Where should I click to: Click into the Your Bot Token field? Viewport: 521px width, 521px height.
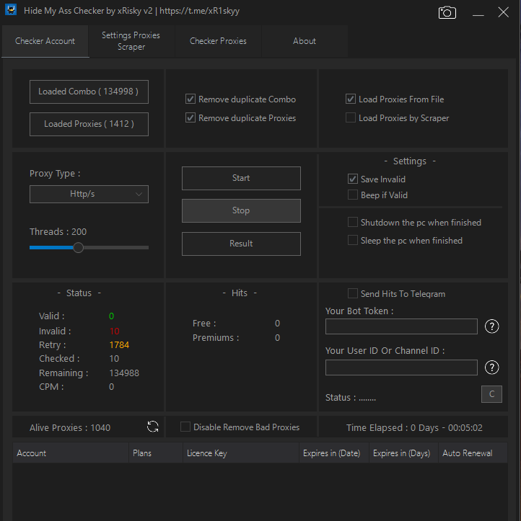click(401, 326)
